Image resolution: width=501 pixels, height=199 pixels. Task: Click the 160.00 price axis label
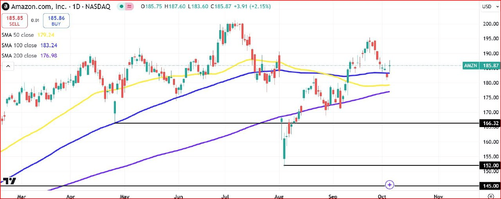click(490, 142)
